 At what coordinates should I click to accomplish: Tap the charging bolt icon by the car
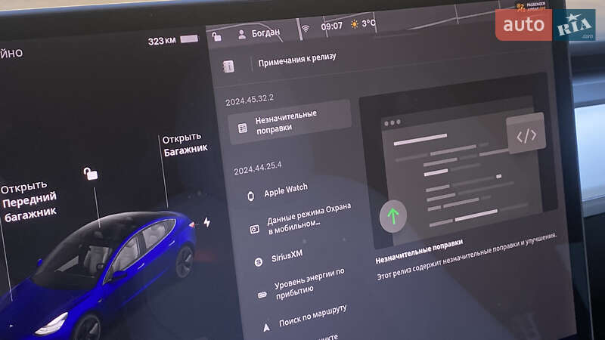pos(207,223)
